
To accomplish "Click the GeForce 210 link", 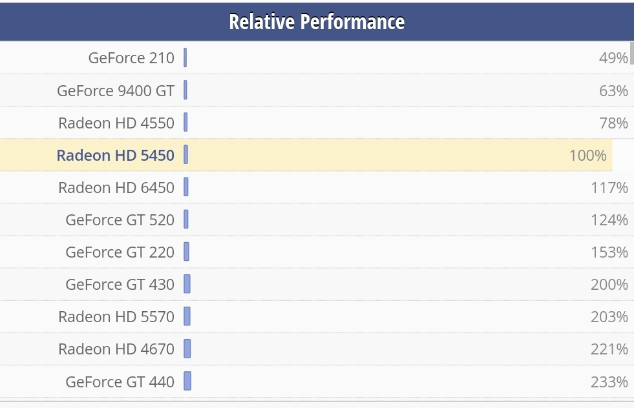I will pyautogui.click(x=131, y=58).
